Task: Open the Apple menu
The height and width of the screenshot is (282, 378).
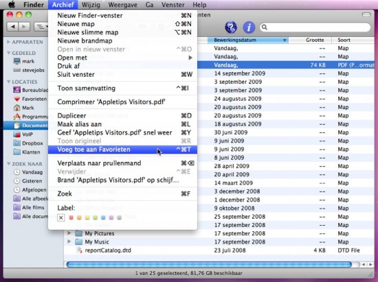Action: tap(12, 5)
